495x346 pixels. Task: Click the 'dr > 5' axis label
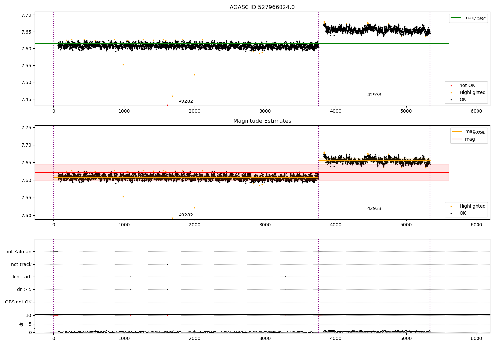point(24,289)
